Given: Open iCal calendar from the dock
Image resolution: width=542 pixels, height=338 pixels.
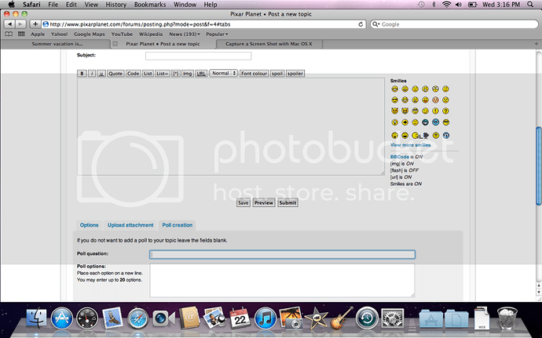Looking at the screenshot, I should coord(240,318).
